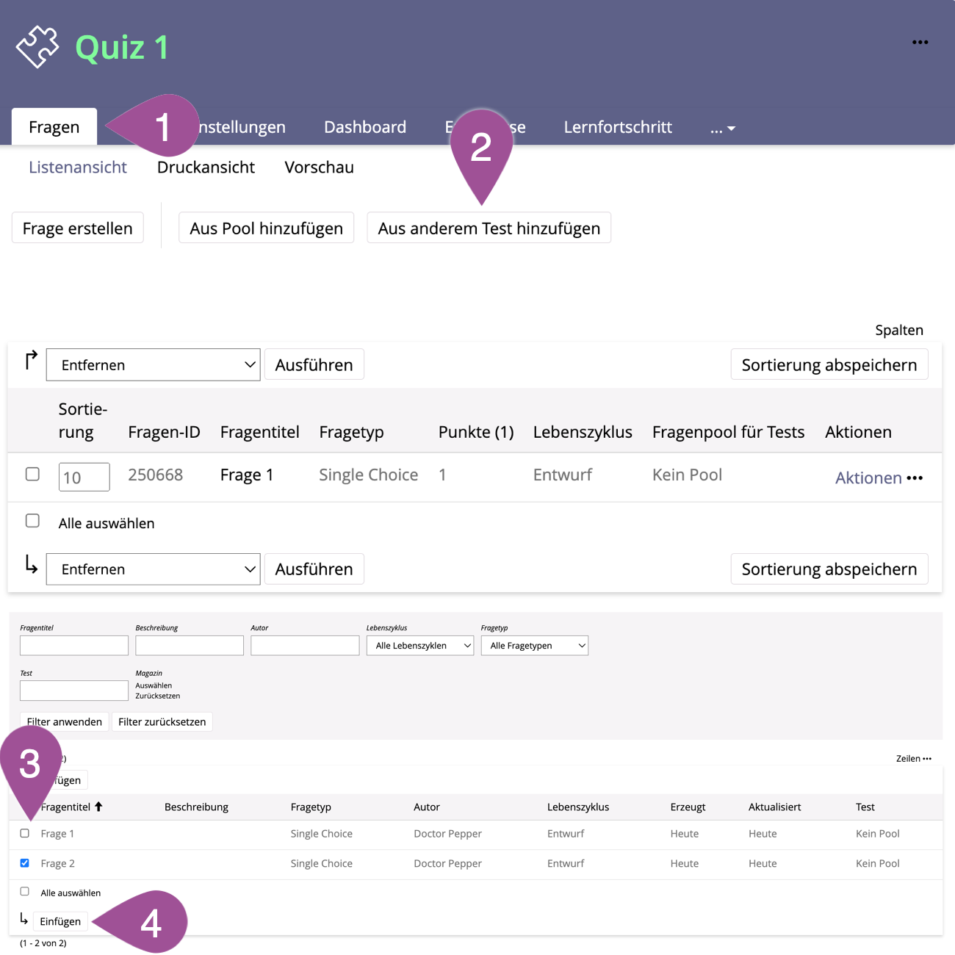Click the Quiz puzzle-piece icon
The height and width of the screenshot is (955, 955).
(x=37, y=47)
